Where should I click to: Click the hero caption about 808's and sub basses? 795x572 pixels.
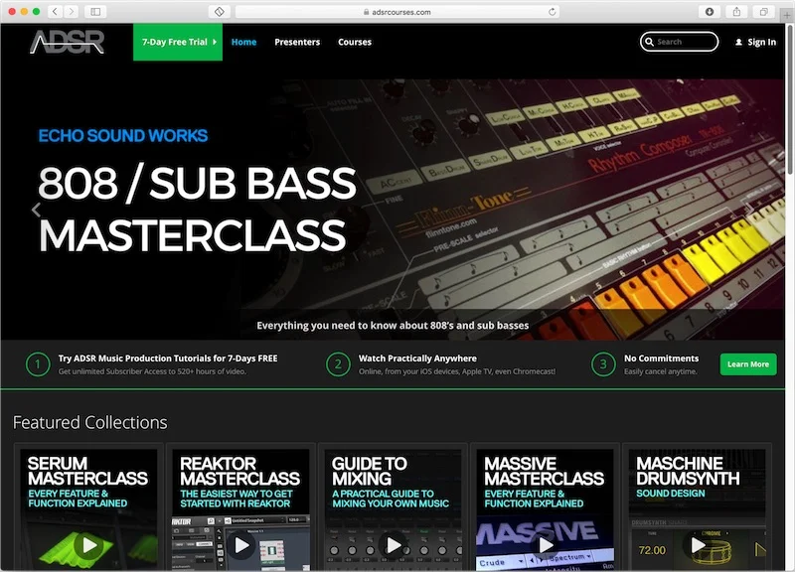[x=393, y=326]
